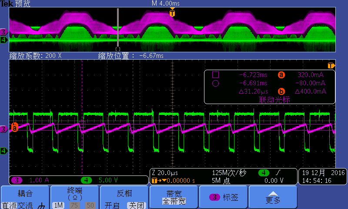Set termination to 50 ohm
Image resolution: width=348 pixels, height=209 pixels.
click(x=90, y=206)
